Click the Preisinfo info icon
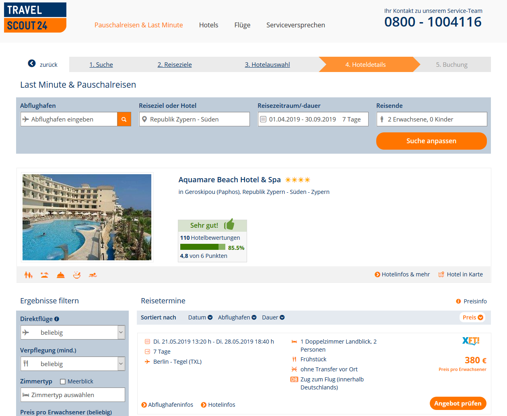 coord(458,301)
